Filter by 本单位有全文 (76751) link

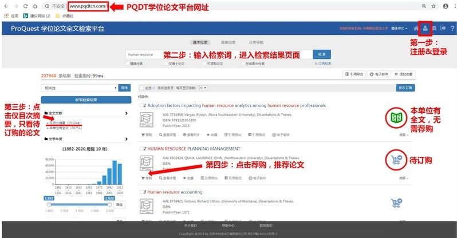[64, 128]
